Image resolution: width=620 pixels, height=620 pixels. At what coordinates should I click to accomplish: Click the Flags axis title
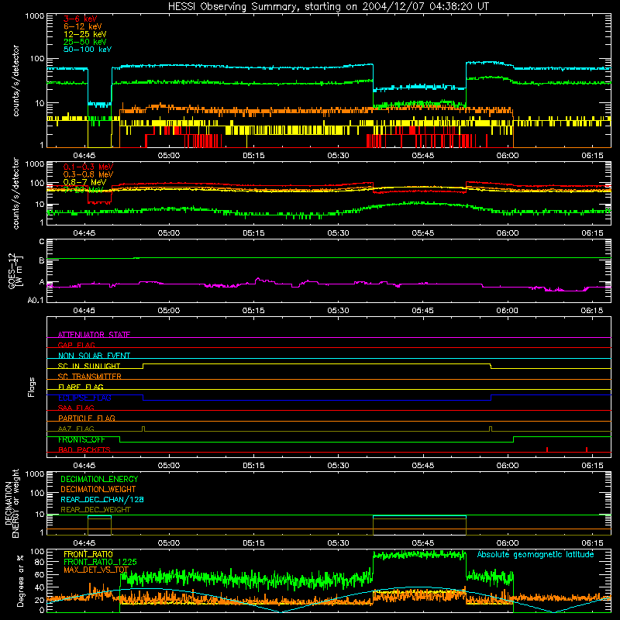[31, 387]
